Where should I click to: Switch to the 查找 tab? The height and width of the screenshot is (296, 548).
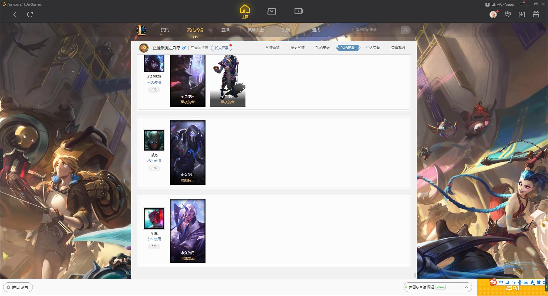point(316,30)
